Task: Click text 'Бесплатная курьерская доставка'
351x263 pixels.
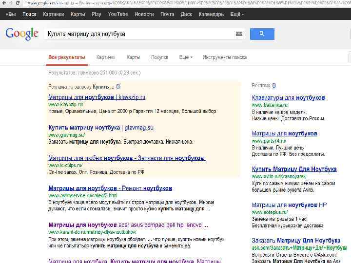Action: pos(288,225)
